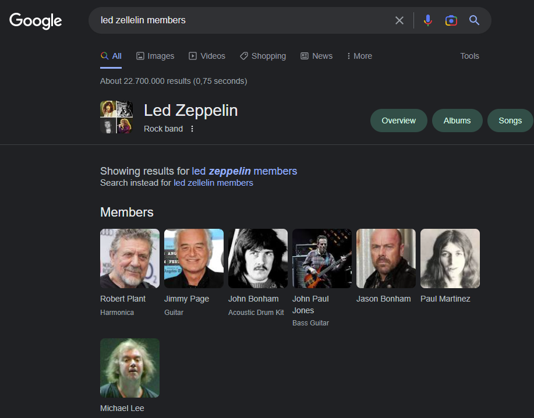
Task: Open the three-dot menu beside Rock band
Action: [192, 129]
